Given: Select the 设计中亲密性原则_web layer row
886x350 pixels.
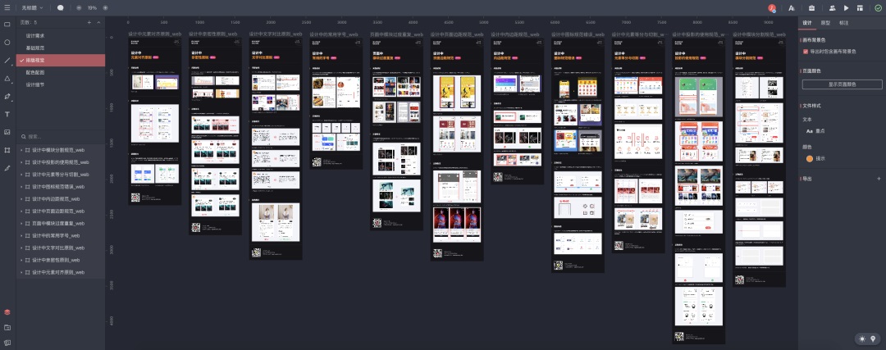Looking at the screenshot, I should click(61, 260).
